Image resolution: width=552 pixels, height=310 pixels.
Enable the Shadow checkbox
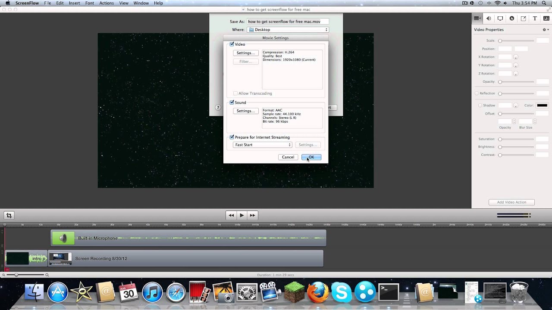click(x=480, y=105)
